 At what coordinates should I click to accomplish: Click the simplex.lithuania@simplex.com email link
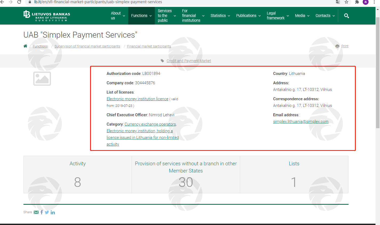pos(301,122)
